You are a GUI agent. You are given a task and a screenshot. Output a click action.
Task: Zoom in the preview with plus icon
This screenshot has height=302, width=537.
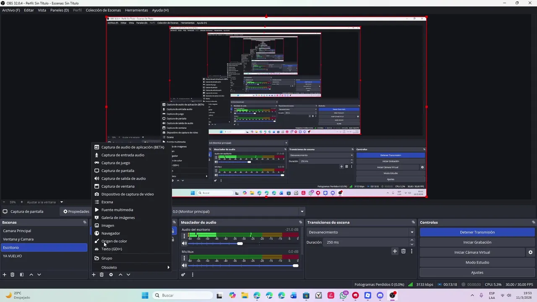tap(22, 202)
